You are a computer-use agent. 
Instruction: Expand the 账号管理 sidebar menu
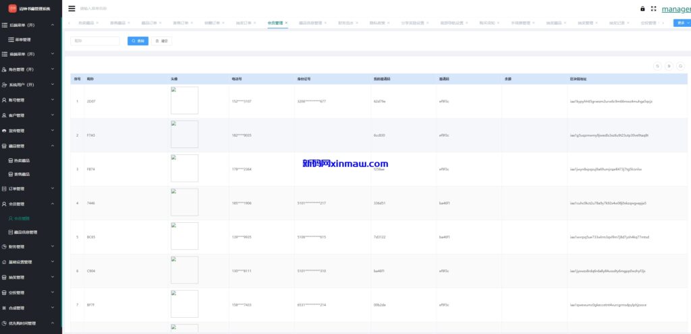tap(31, 100)
